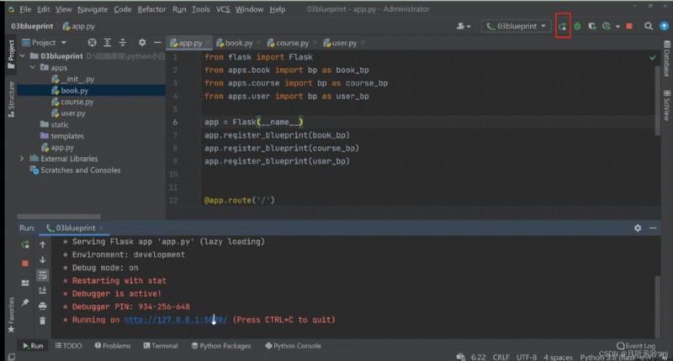Open profiler dropdown arrow in toolbar
This screenshot has width=673, height=361.
[617, 27]
